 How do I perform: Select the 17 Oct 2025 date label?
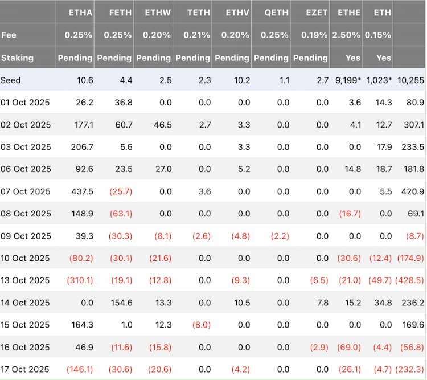pyautogui.click(x=26, y=369)
